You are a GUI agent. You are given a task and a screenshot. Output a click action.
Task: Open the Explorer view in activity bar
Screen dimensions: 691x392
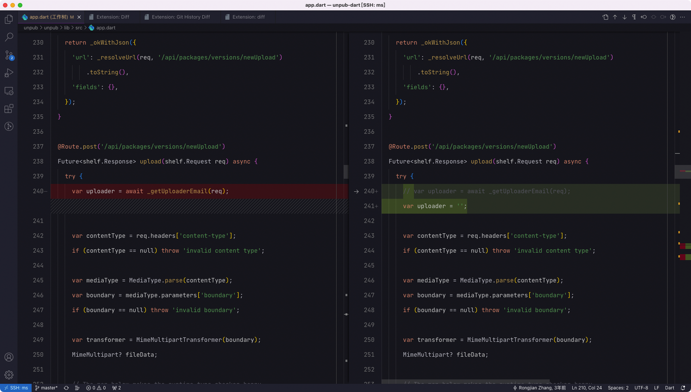click(x=9, y=20)
